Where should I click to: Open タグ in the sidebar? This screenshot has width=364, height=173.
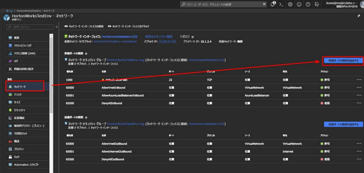28,61
